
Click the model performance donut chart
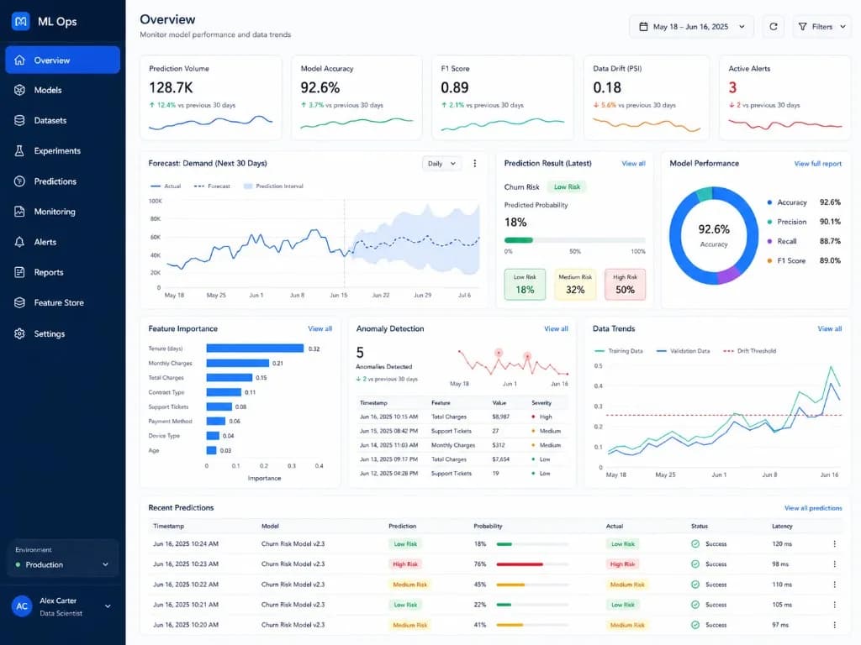tap(713, 235)
